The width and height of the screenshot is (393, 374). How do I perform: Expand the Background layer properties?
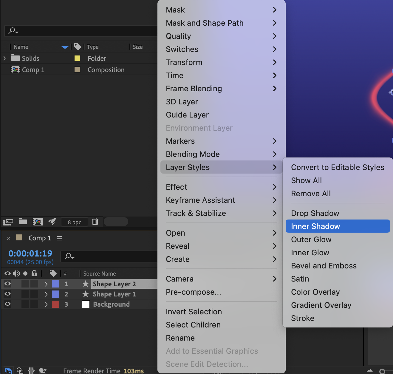tap(46, 304)
